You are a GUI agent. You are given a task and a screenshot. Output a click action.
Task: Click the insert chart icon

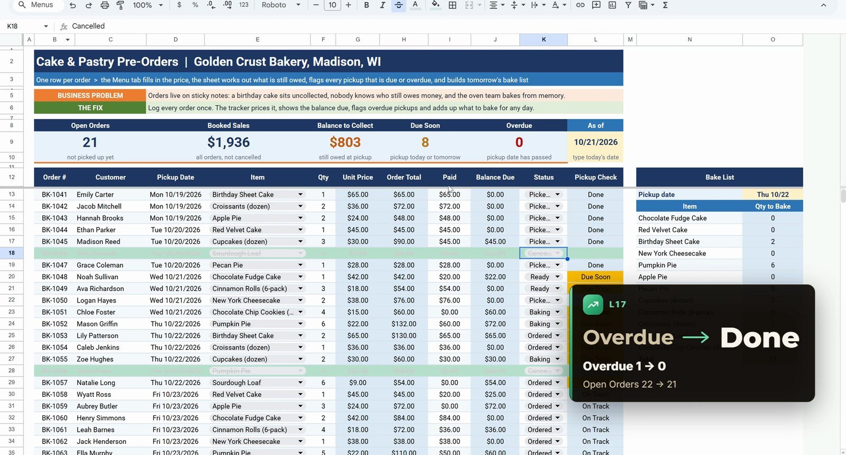(x=612, y=5)
